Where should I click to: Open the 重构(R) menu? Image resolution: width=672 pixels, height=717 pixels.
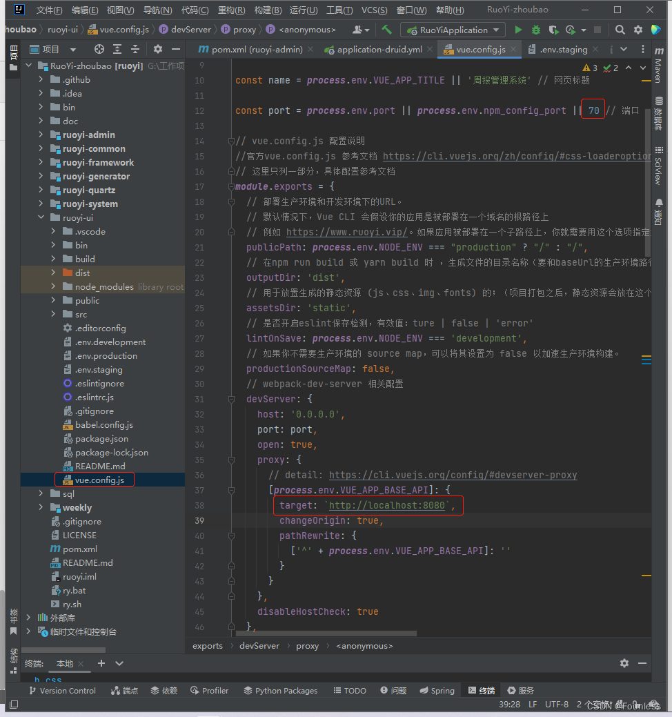pyautogui.click(x=231, y=10)
